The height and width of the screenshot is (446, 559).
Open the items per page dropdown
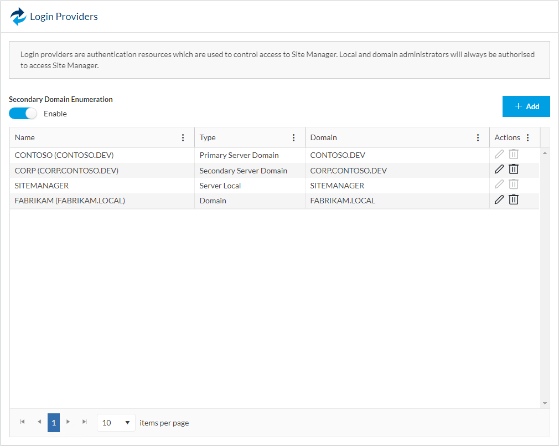[116, 423]
